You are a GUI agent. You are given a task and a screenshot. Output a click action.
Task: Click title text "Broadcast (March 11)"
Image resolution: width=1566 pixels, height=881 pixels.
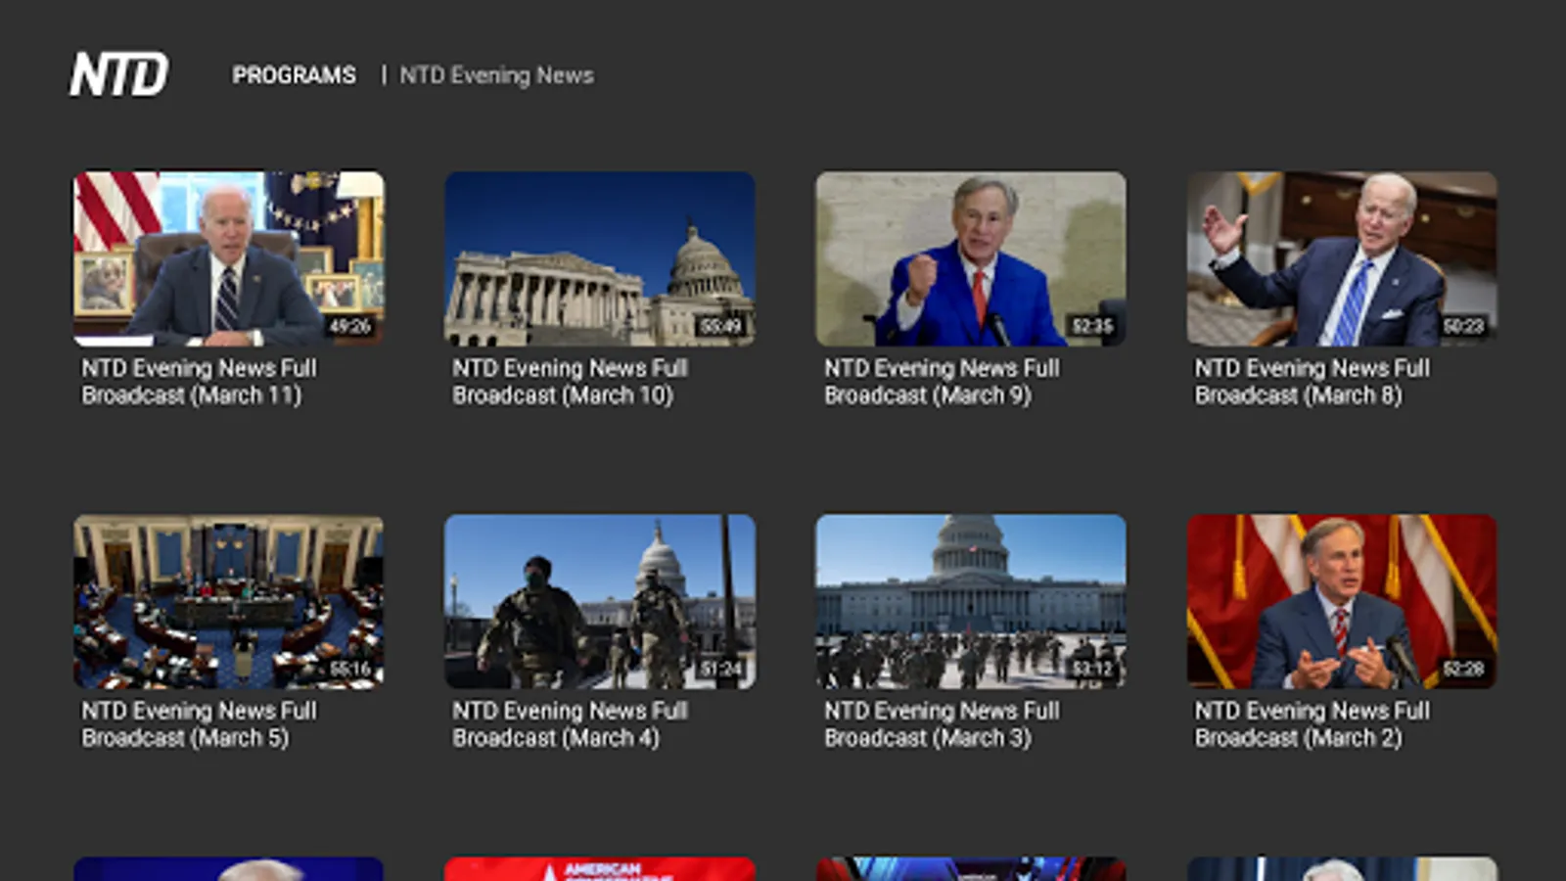(x=192, y=395)
